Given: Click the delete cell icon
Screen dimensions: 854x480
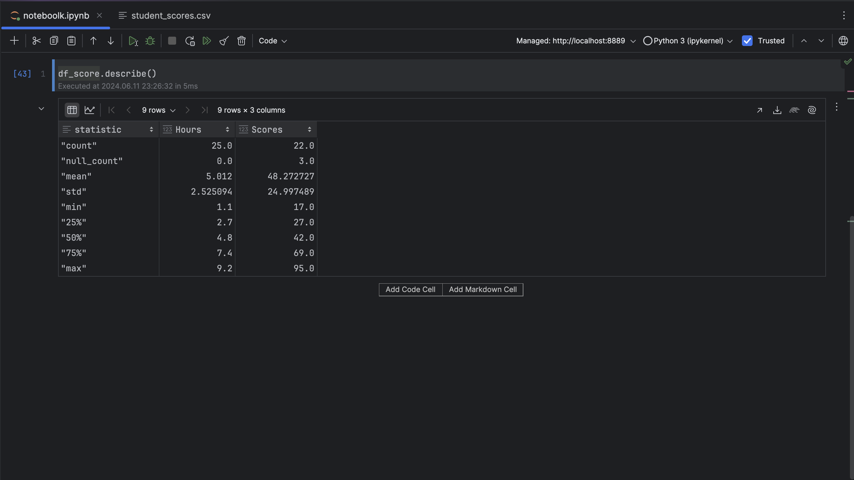Looking at the screenshot, I should point(241,41).
